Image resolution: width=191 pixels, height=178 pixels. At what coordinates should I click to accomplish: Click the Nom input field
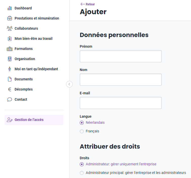(x=121, y=80)
